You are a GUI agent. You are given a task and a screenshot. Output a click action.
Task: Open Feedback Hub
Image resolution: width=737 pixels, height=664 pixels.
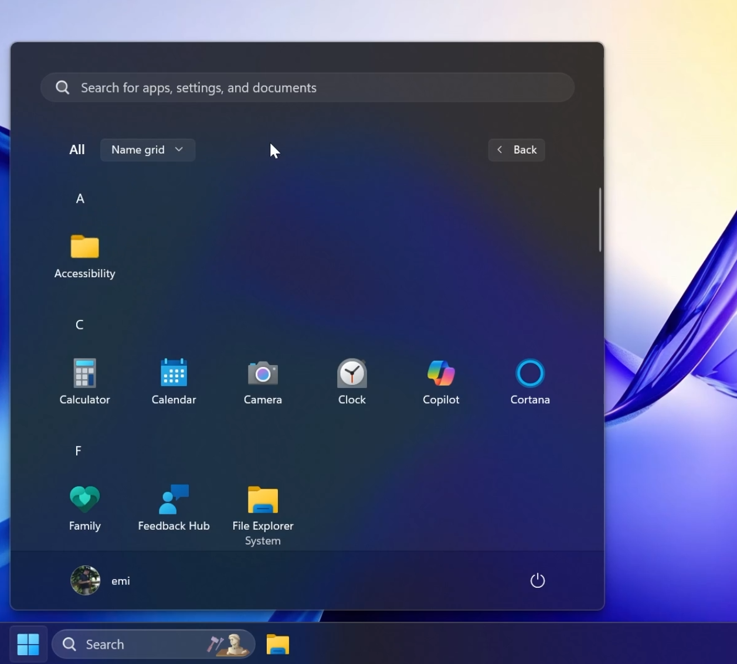(174, 507)
